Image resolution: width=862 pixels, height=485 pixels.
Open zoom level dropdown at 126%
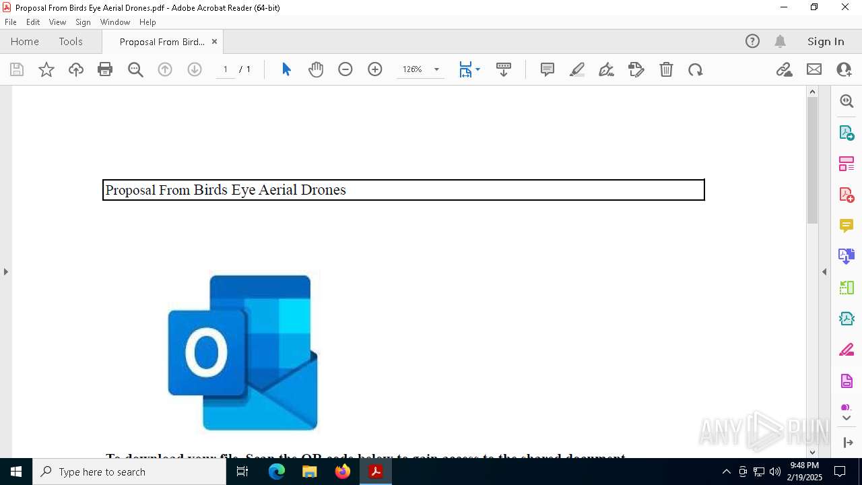[x=436, y=69]
